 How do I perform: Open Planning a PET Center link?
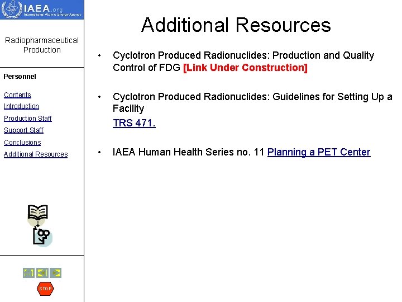click(x=319, y=152)
